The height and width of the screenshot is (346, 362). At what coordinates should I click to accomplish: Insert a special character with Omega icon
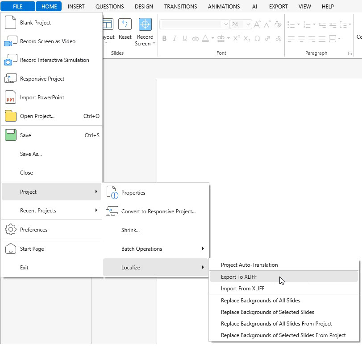pyautogui.click(x=257, y=38)
